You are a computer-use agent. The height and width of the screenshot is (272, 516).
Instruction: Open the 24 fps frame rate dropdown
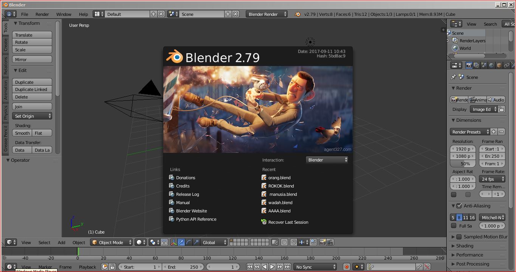[x=492, y=179]
